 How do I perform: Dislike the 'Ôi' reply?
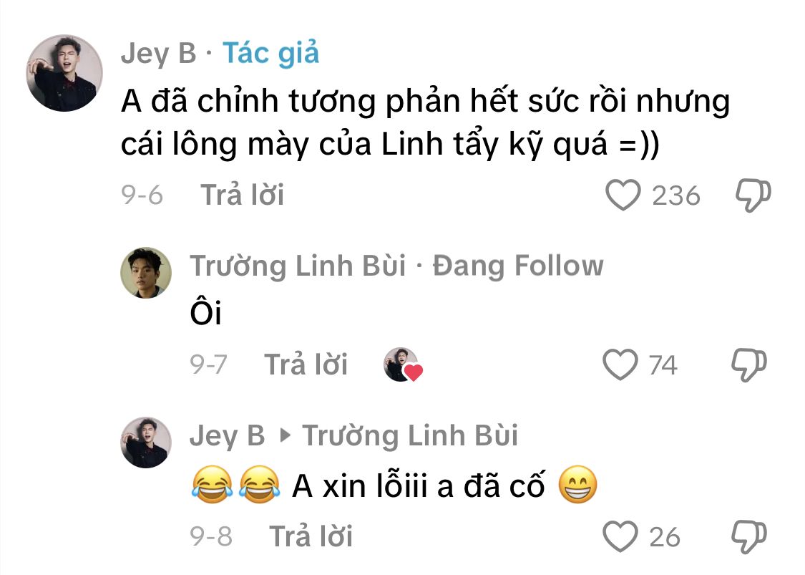point(749,364)
